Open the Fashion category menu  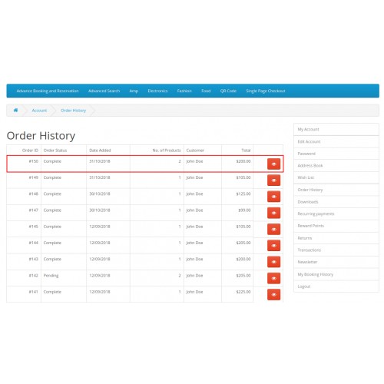click(184, 91)
